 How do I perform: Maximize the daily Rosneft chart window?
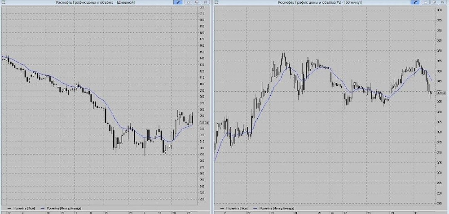[x=197, y=2]
